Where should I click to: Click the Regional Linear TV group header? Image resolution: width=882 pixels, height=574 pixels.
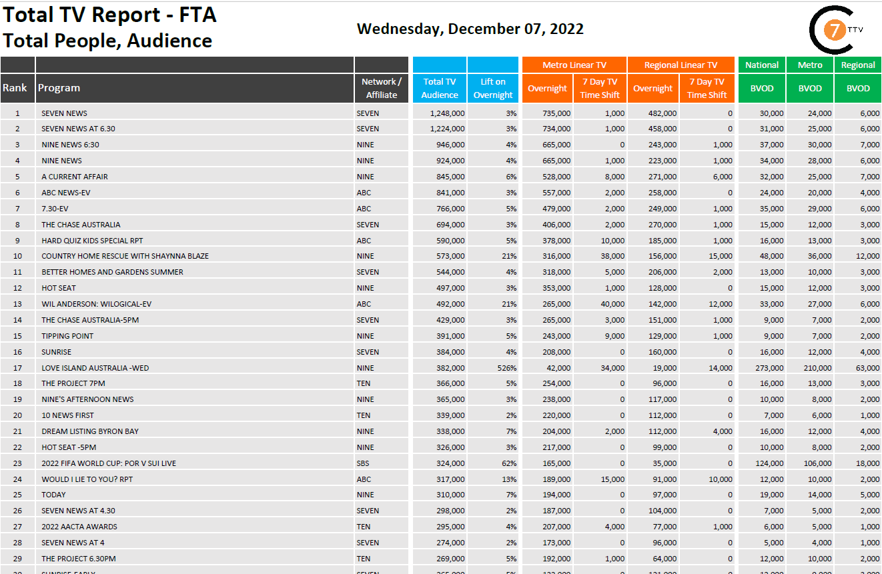tap(681, 65)
